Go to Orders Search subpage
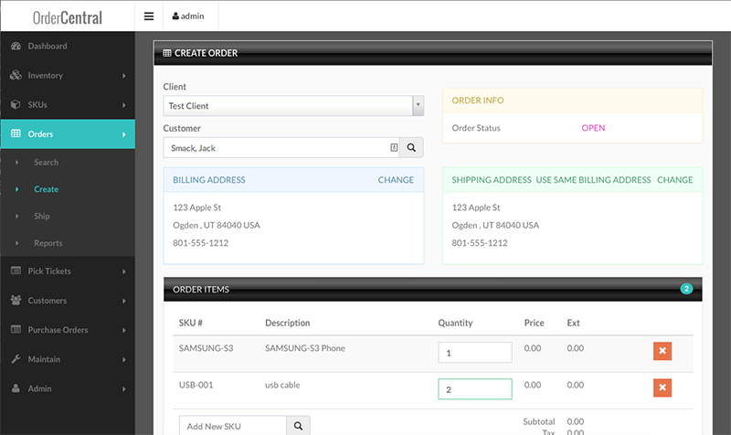 pyautogui.click(x=47, y=163)
